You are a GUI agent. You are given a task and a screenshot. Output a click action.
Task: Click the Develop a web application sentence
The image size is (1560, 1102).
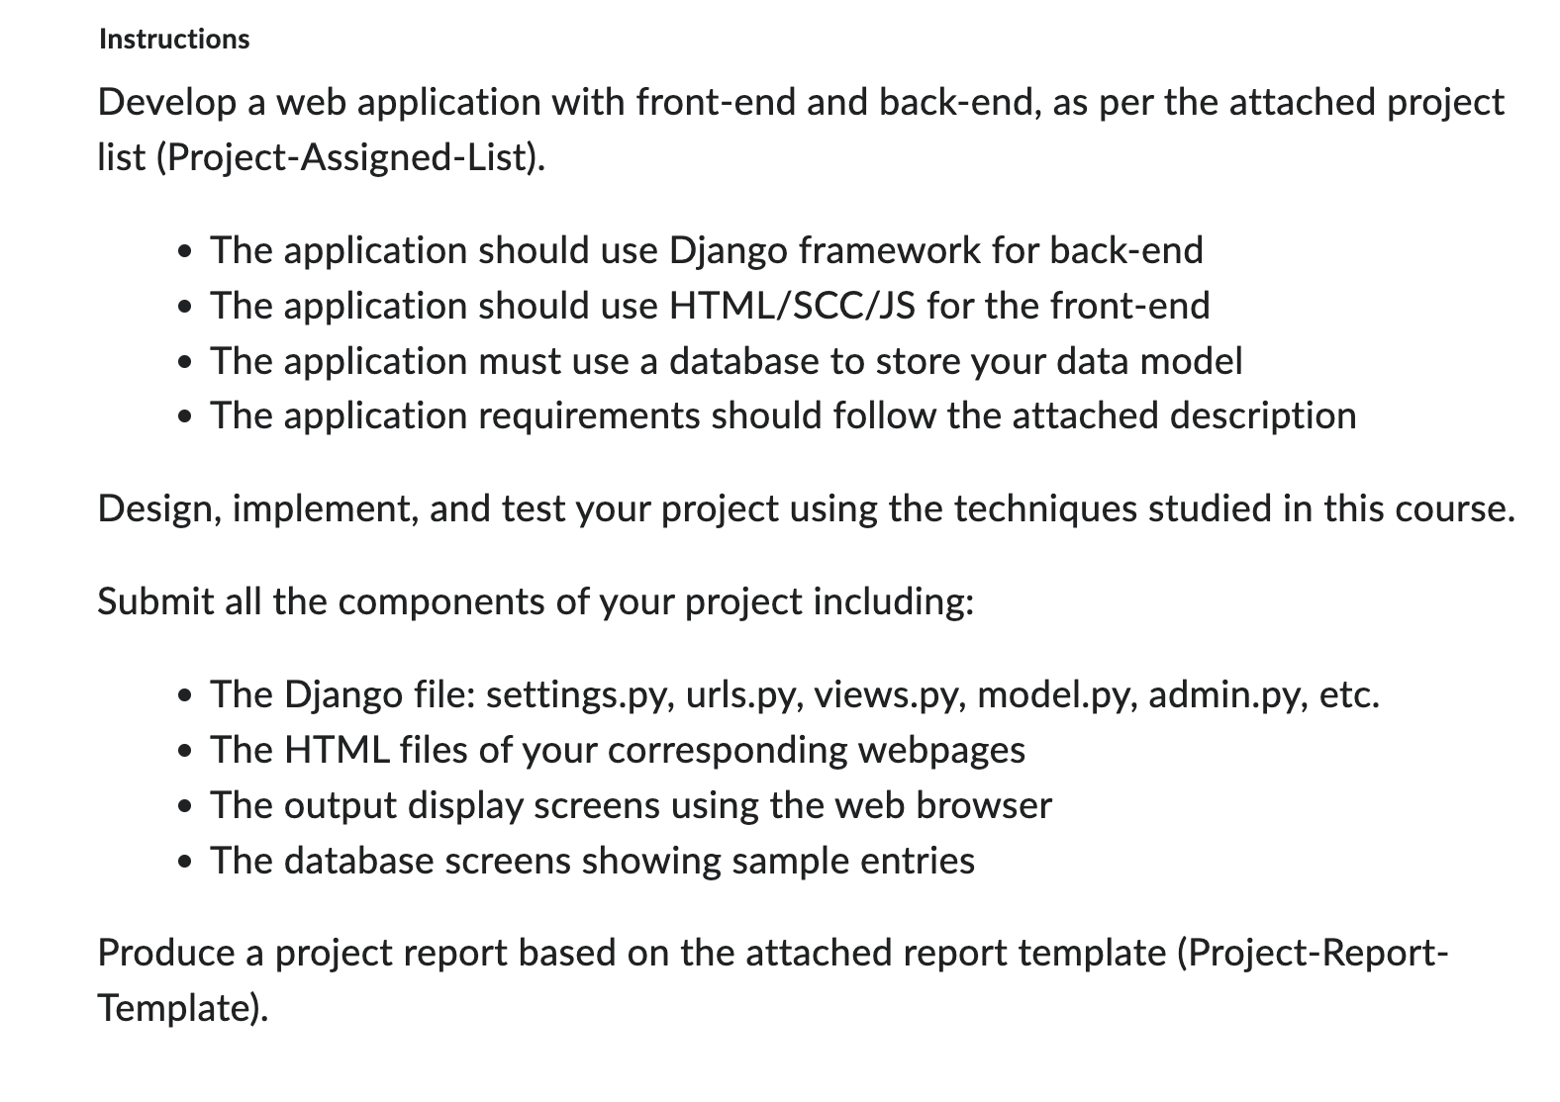coord(801,130)
